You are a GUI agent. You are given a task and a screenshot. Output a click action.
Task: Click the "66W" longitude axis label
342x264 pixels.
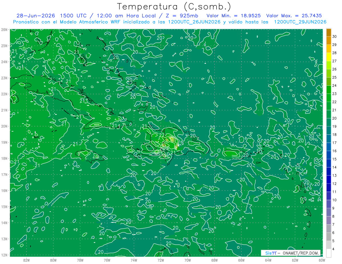coord(241,260)
